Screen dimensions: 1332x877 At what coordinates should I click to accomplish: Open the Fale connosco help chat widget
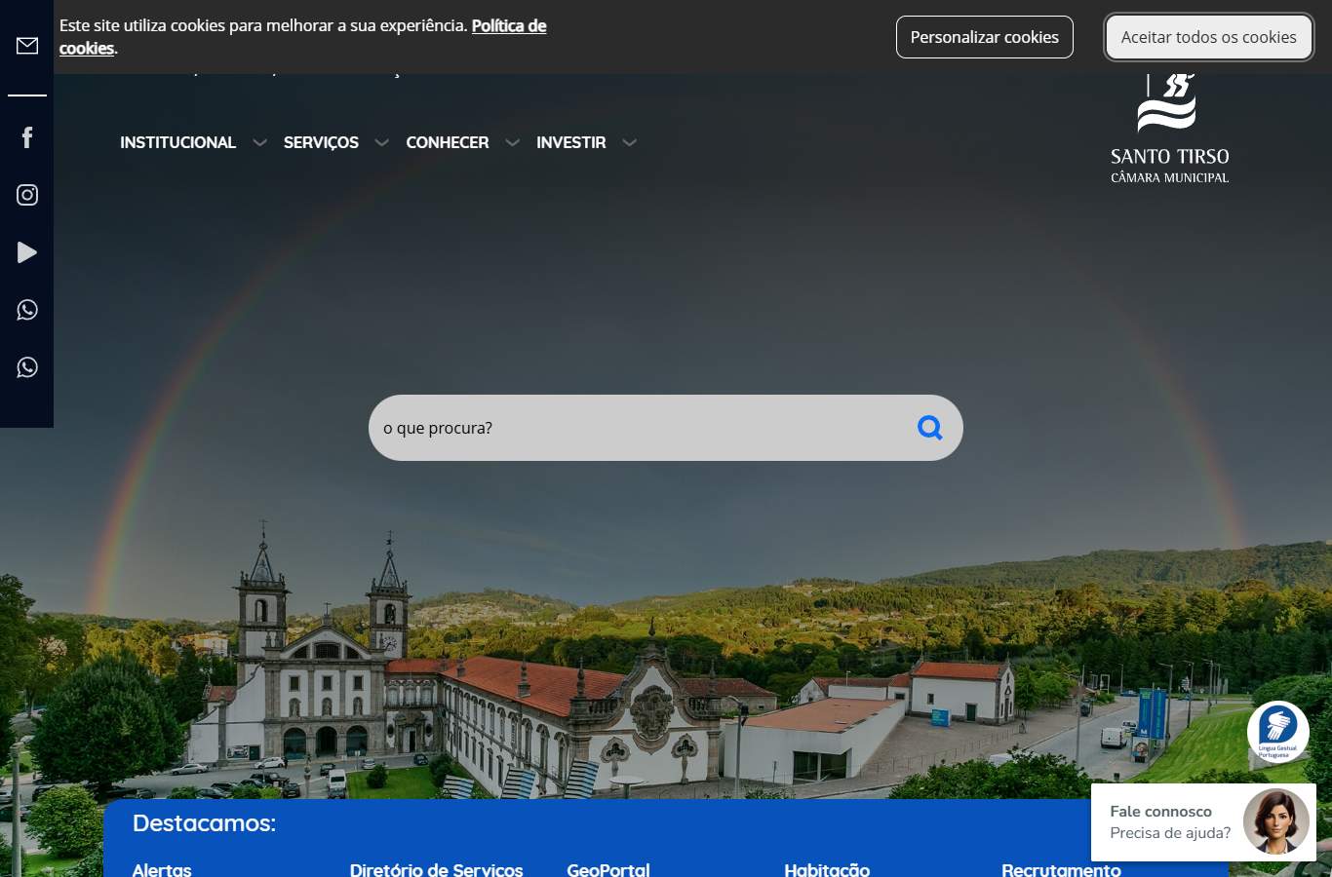click(x=1203, y=822)
